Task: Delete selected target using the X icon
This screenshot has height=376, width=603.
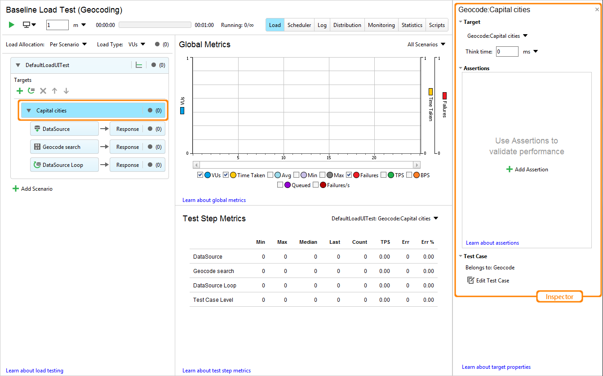Action: tap(43, 90)
